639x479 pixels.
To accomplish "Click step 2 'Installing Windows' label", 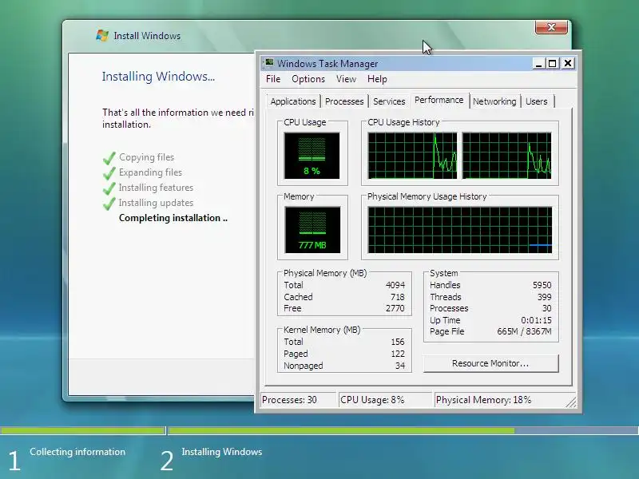I will (222, 452).
